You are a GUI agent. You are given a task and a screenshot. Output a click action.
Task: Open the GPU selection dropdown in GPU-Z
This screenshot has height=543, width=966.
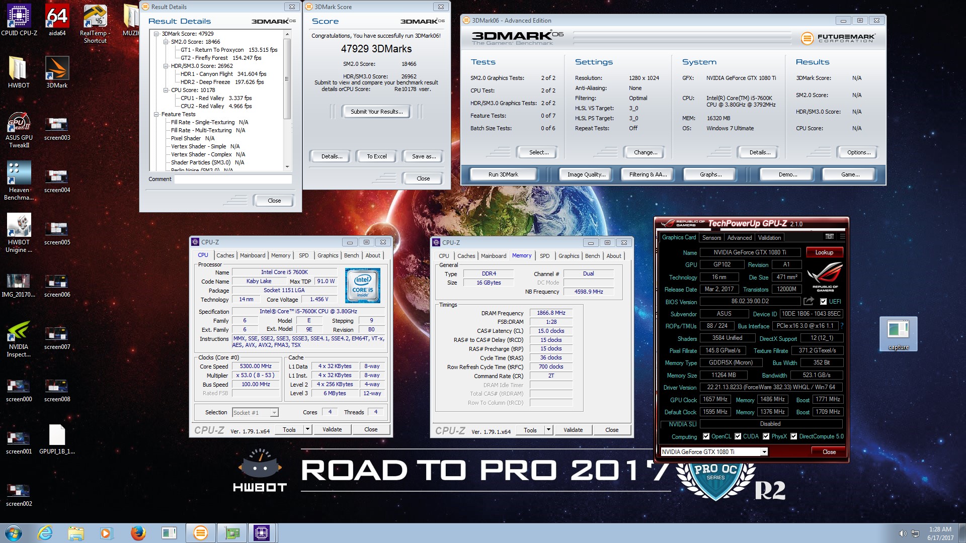764,451
